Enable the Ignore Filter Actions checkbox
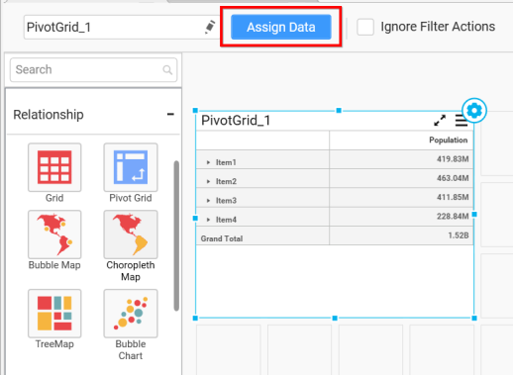Image resolution: width=513 pixels, height=375 pixels. [365, 27]
